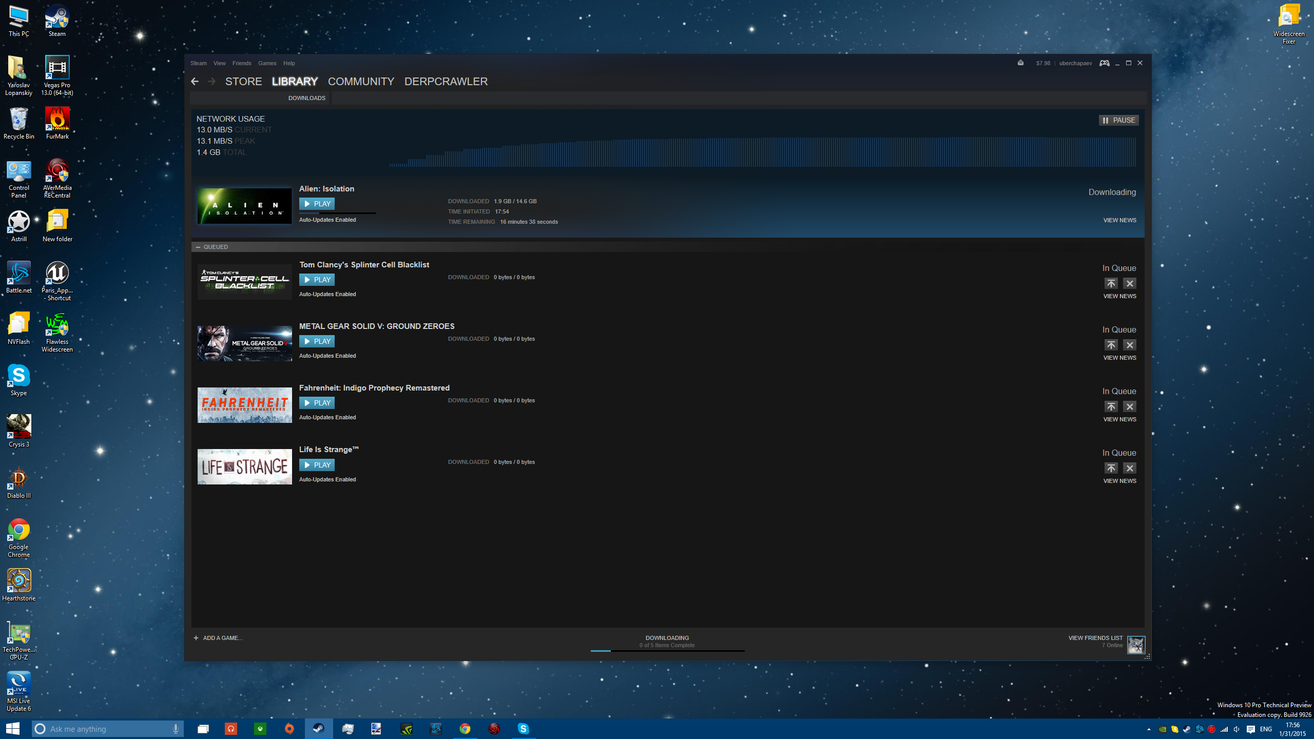Click the Fahrenheit game thumbnail
The width and height of the screenshot is (1314, 739).
coord(244,405)
